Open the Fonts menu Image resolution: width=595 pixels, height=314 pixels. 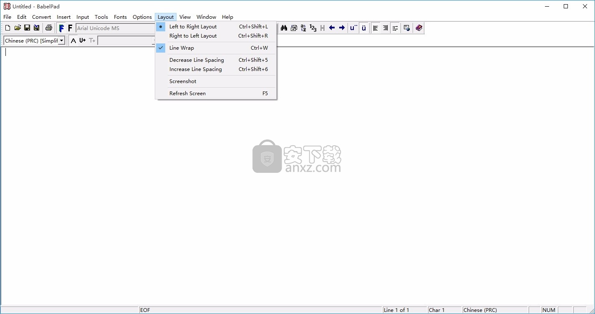click(120, 17)
